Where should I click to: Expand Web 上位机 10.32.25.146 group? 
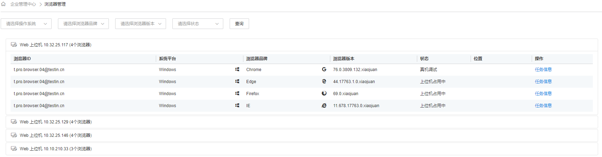click(x=302, y=135)
